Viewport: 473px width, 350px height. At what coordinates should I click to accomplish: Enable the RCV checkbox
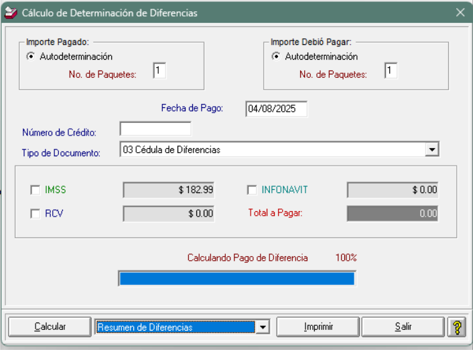[x=36, y=214]
